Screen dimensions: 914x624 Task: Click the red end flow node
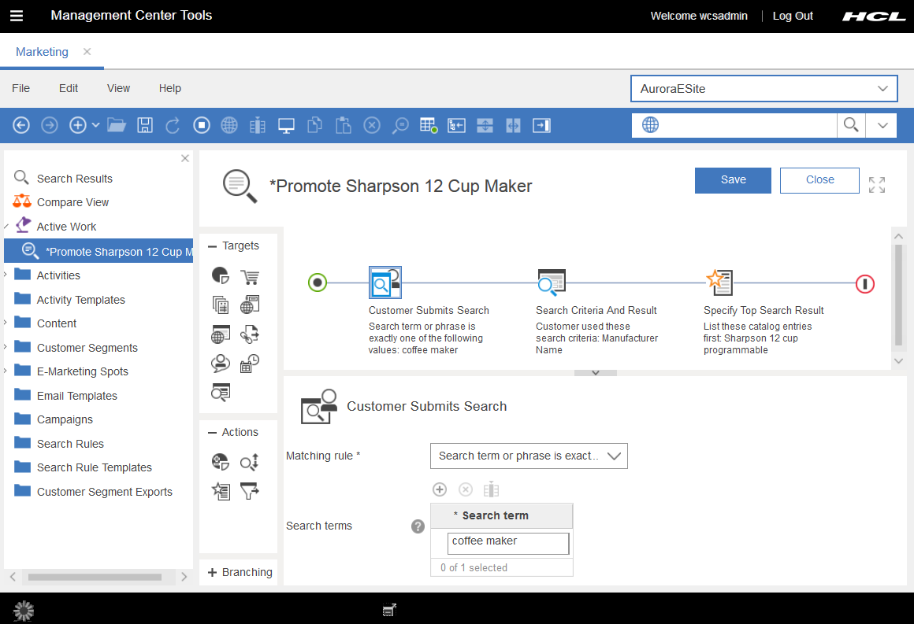click(865, 284)
